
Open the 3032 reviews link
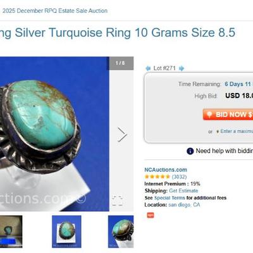point(179,176)
